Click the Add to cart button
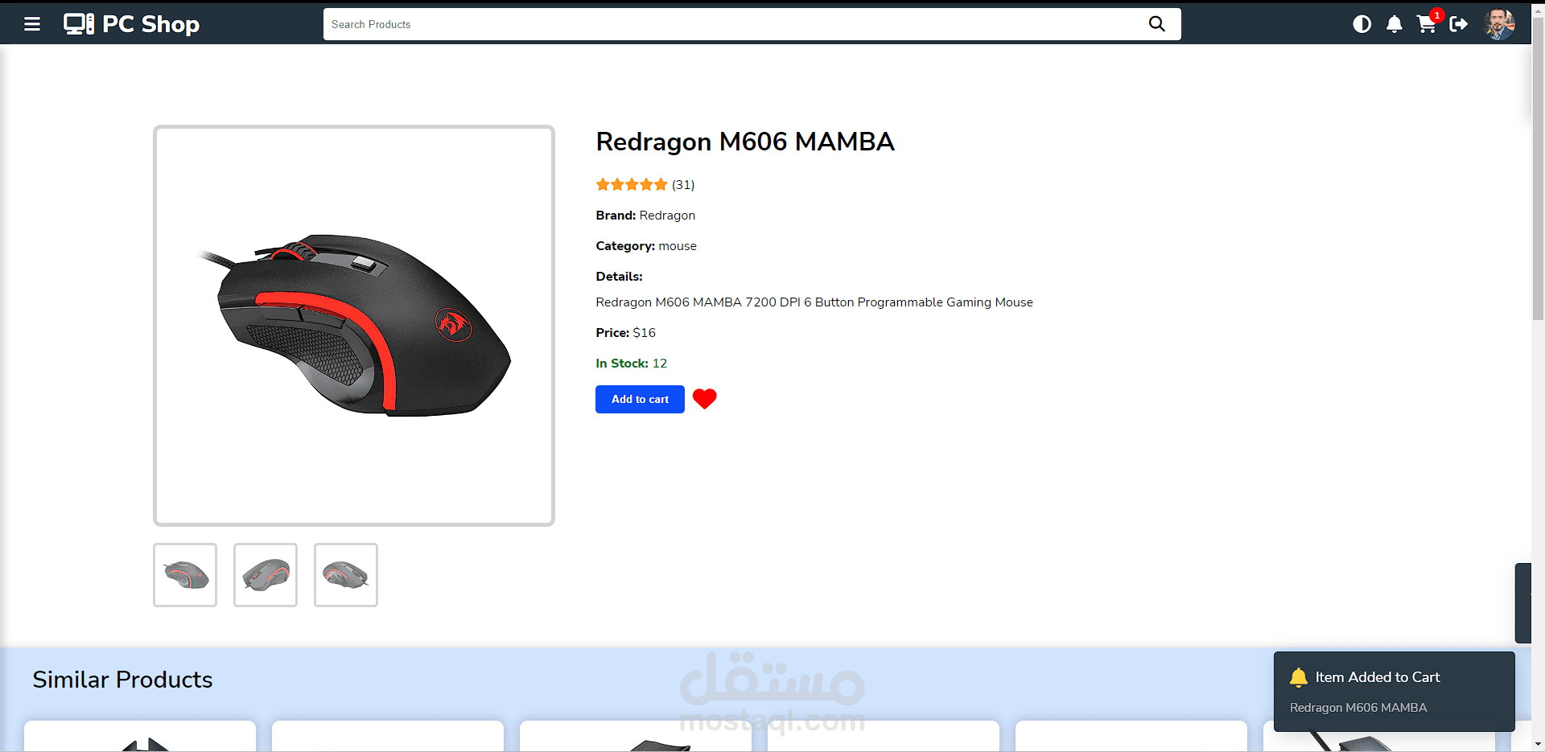The height and width of the screenshot is (752, 1545). pos(640,399)
